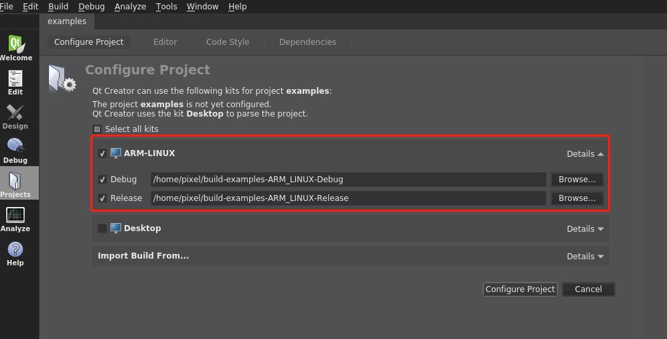Image resolution: width=667 pixels, height=339 pixels.
Task: Click the Release build directory path field
Action: pyautogui.click(x=348, y=198)
